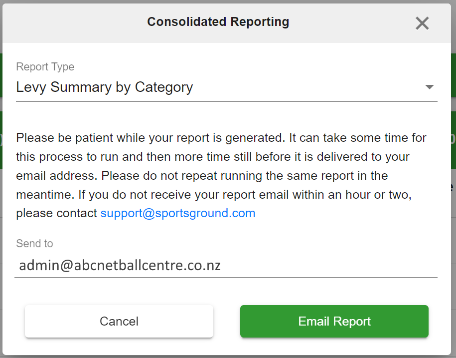Click empty space right of the email address
456x358 pixels.
pyautogui.click(x=328, y=265)
